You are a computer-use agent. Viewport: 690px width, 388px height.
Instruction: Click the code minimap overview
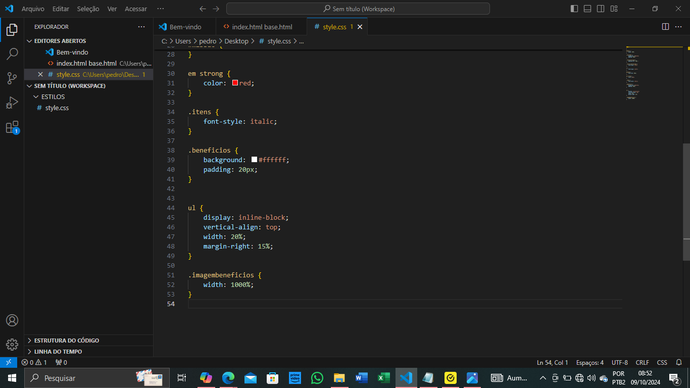coord(654,73)
